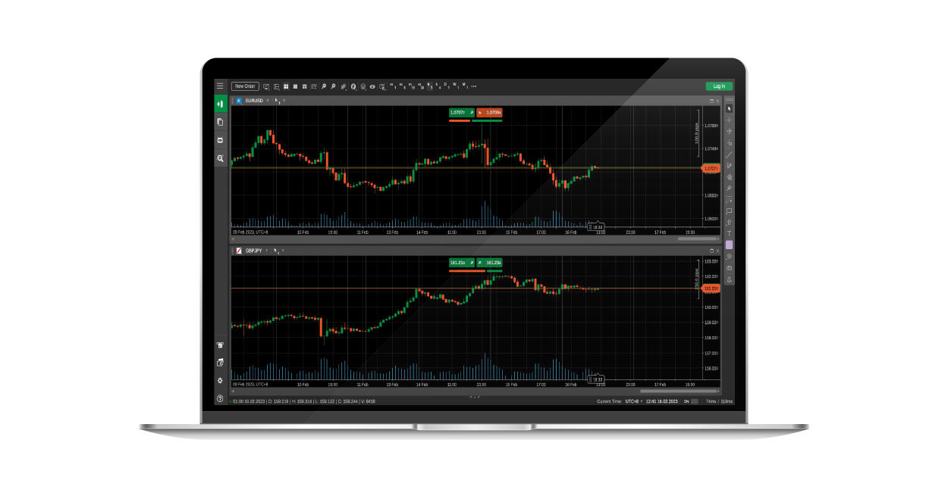Select the text T tool
The image size is (948, 496).
pos(730,233)
